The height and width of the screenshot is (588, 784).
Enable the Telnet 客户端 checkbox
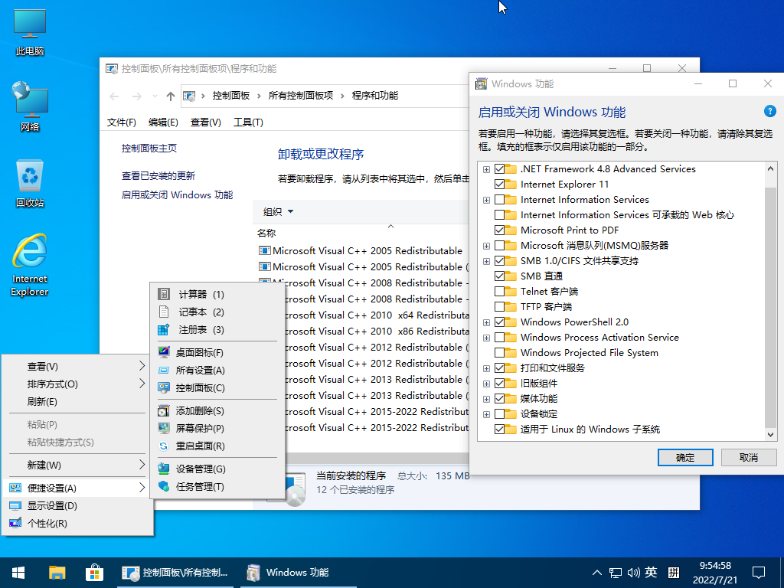tap(499, 292)
